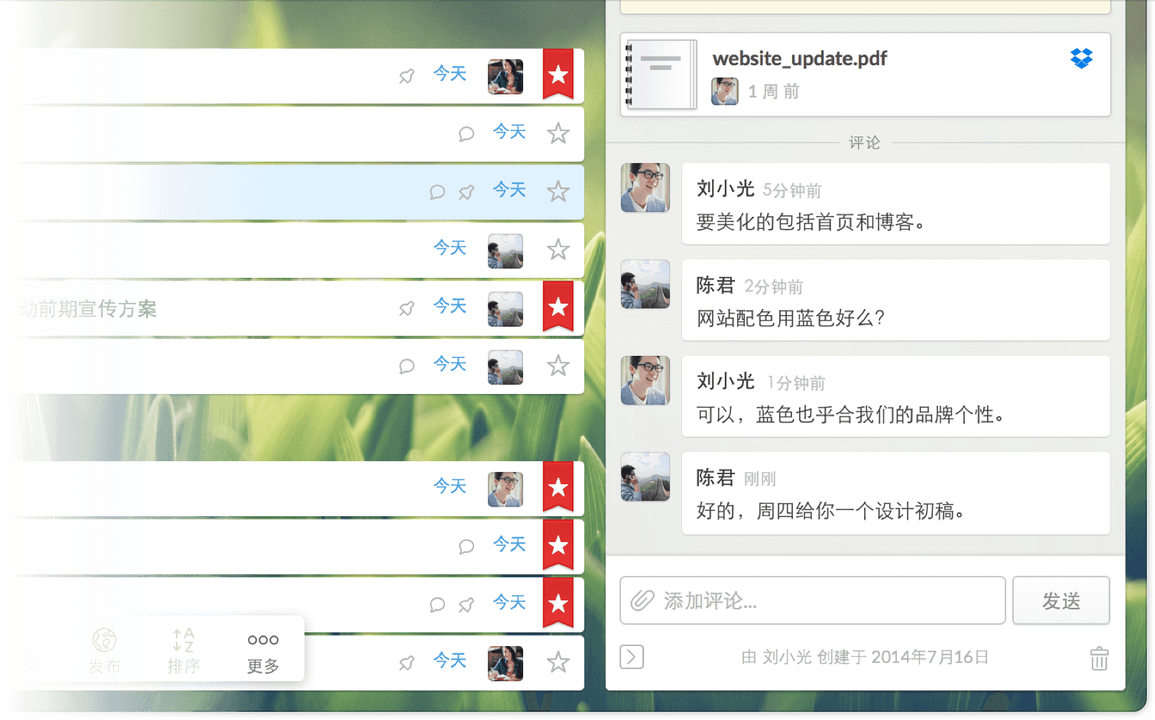Image resolution: width=1155 pixels, height=720 pixels.
Task: Click 今天 due date on the 宣传方案 task
Action: tap(450, 306)
